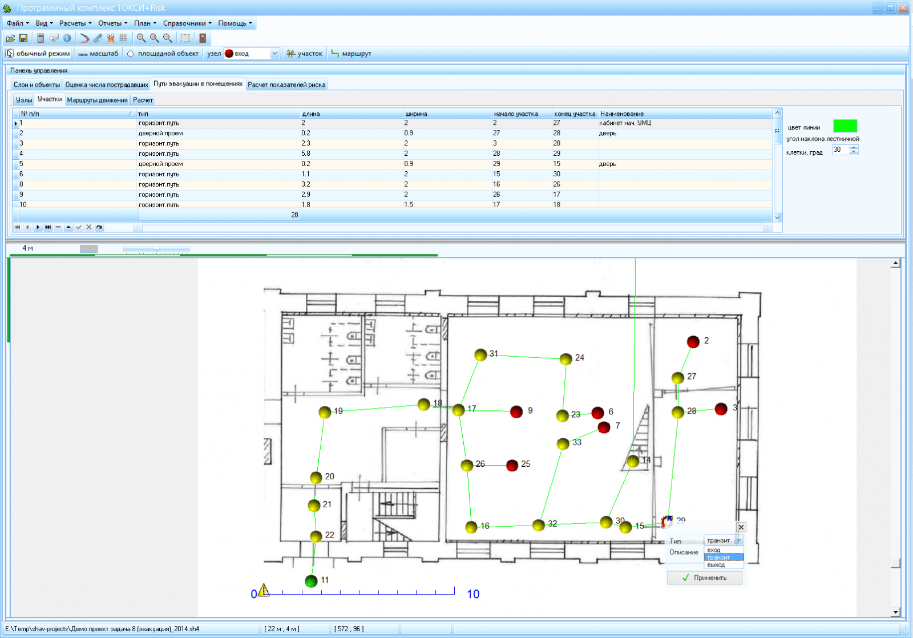Zoom out with the minus magnifier icon

click(167, 38)
